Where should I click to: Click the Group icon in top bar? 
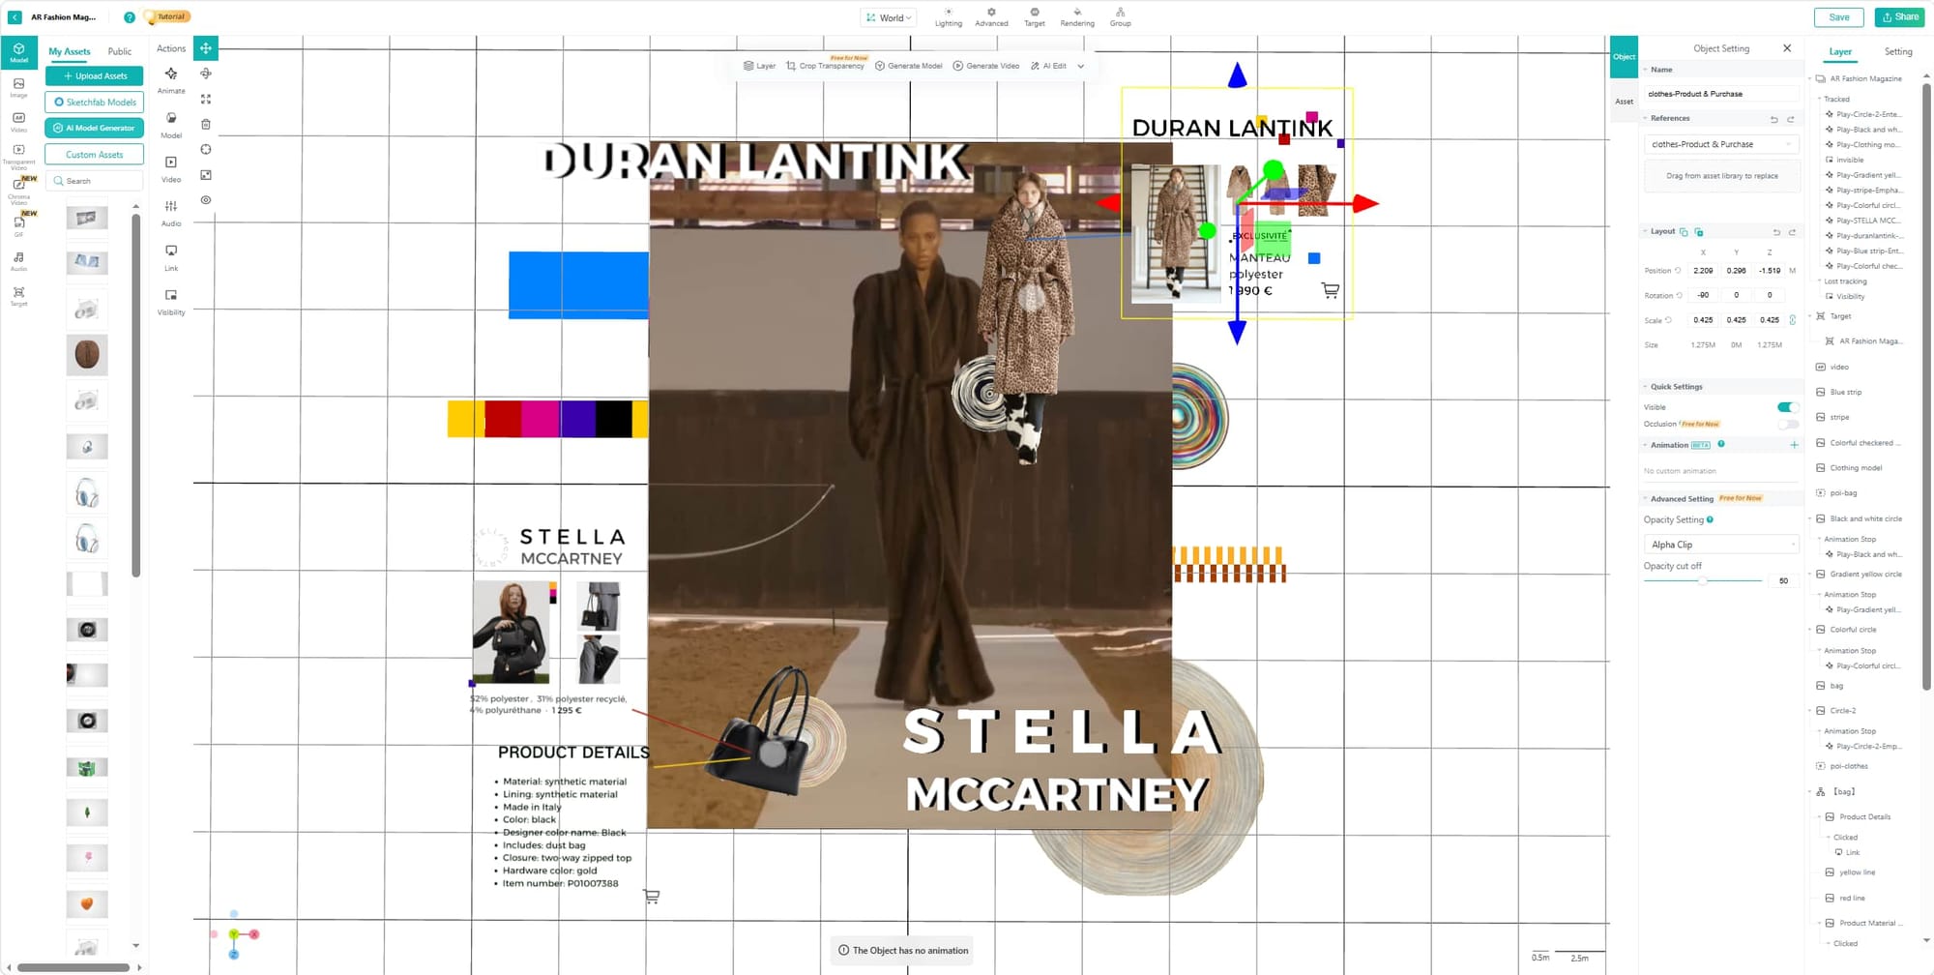[x=1120, y=17]
